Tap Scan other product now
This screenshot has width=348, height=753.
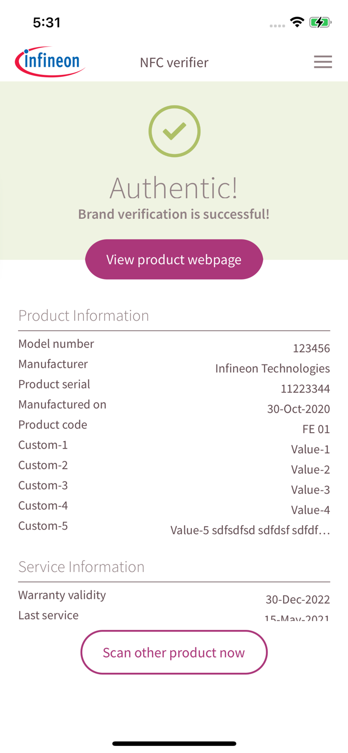pos(174,652)
